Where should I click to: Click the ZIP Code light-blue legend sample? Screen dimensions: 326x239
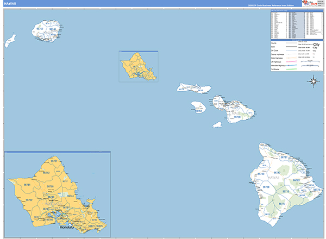pyautogui.click(x=291, y=51)
